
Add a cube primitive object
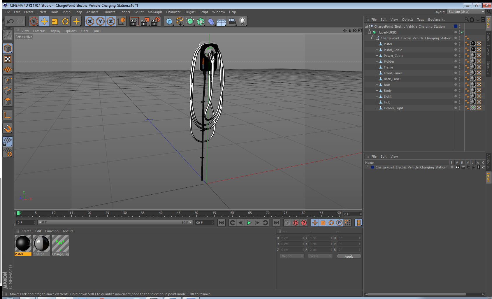tap(169, 21)
